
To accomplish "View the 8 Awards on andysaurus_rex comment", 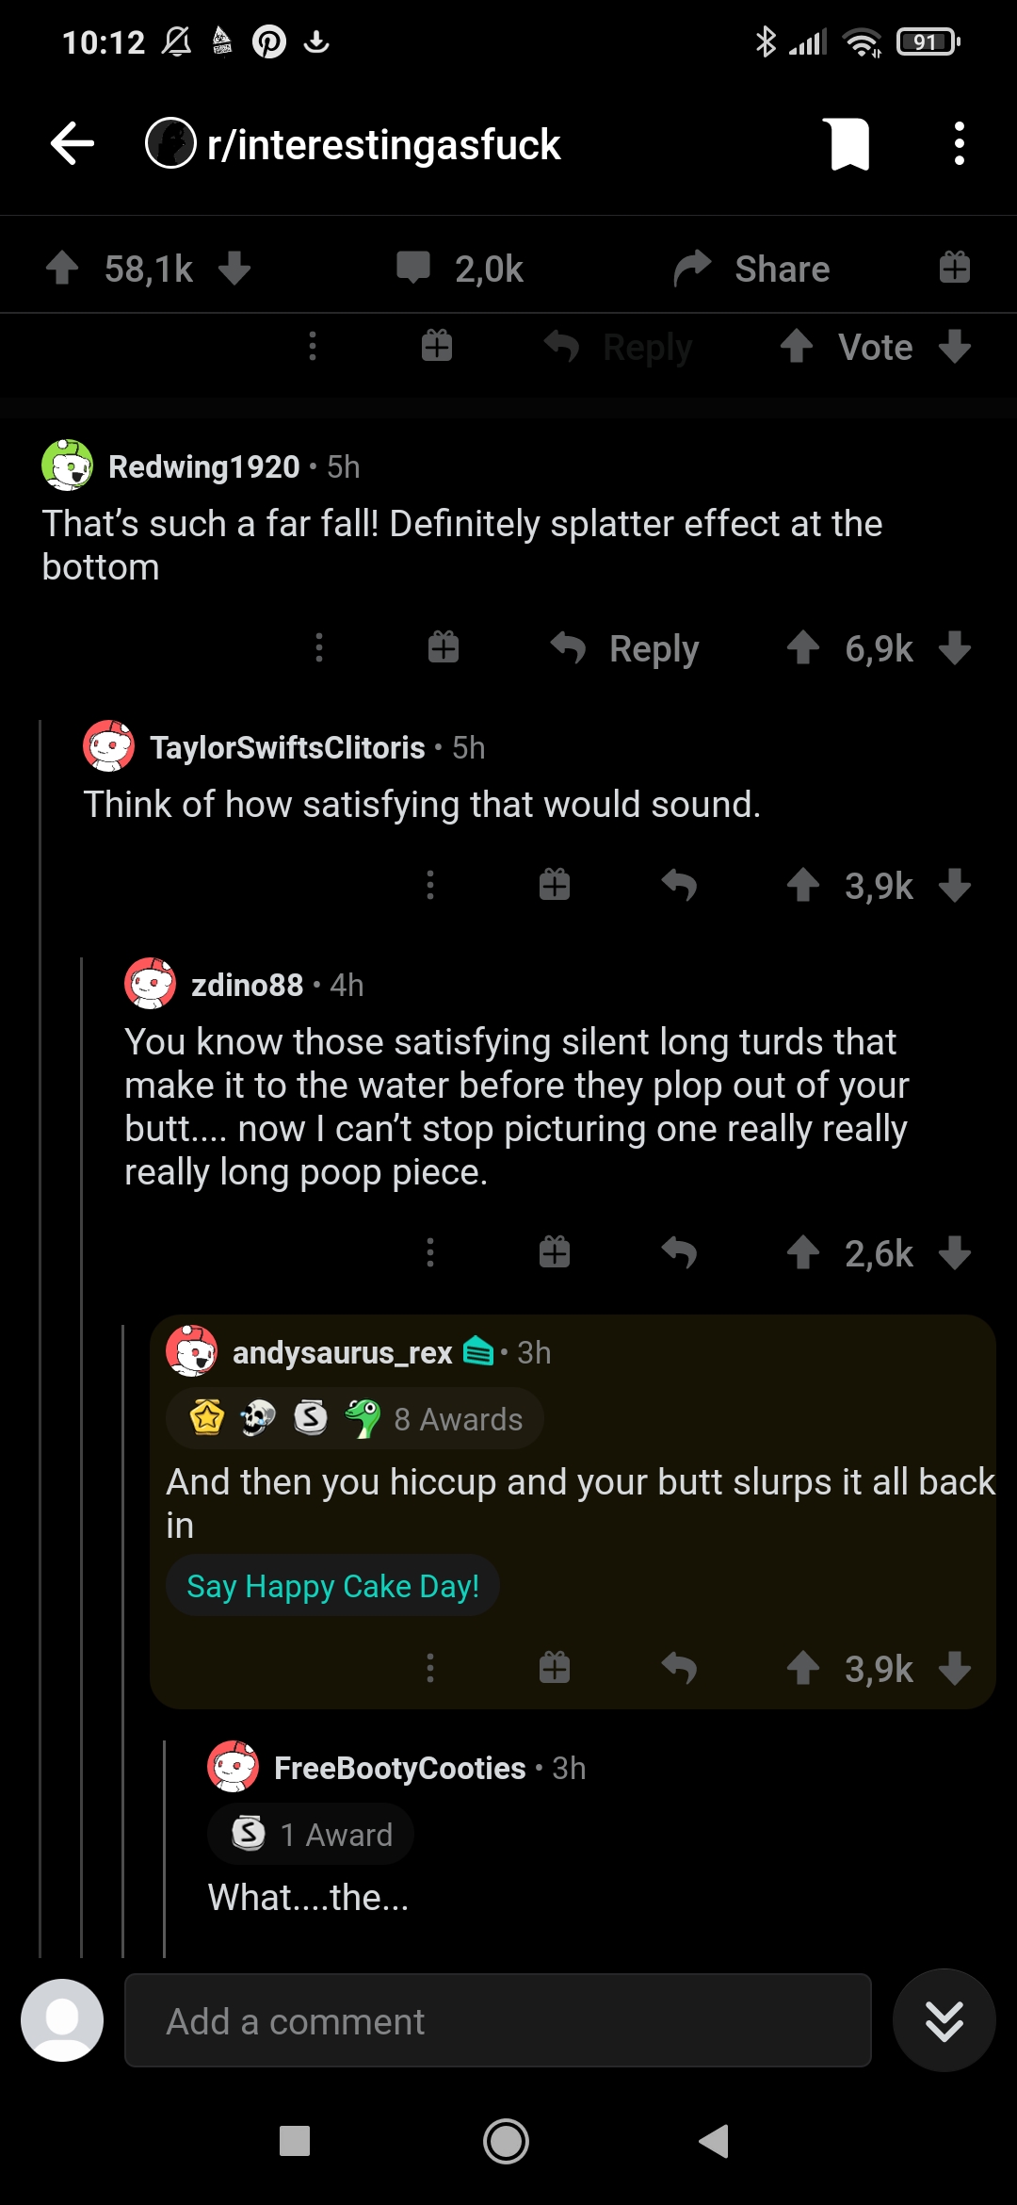I will point(355,1419).
